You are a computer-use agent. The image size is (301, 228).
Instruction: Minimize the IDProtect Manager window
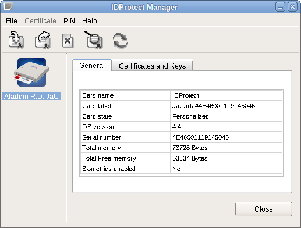[280, 7]
